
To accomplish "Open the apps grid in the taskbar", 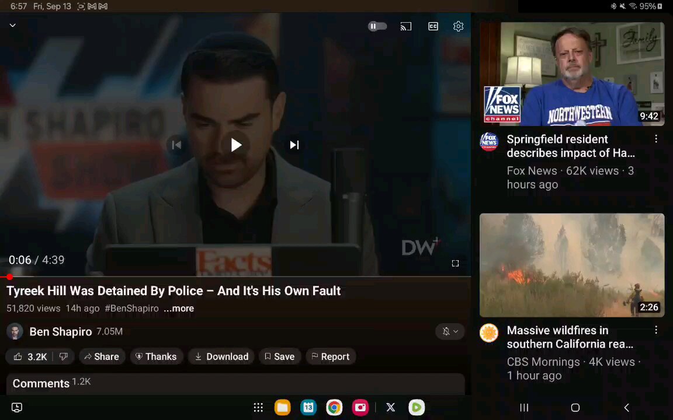I will point(258,408).
